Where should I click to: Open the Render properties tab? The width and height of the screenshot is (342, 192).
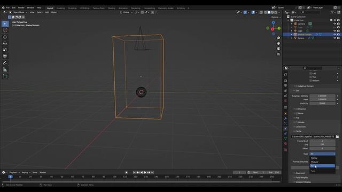[285, 81]
